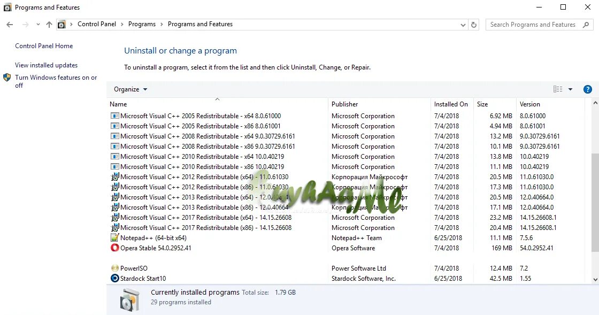Click icon of Visual C++ 2017 (x86) entry

114,228
